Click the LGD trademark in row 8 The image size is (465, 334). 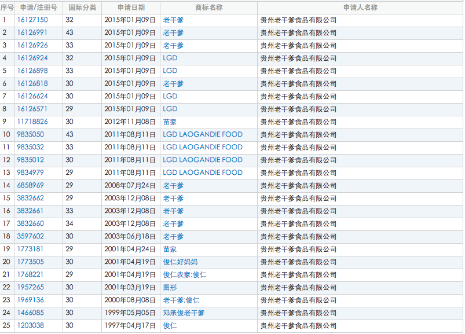pyautogui.click(x=170, y=109)
